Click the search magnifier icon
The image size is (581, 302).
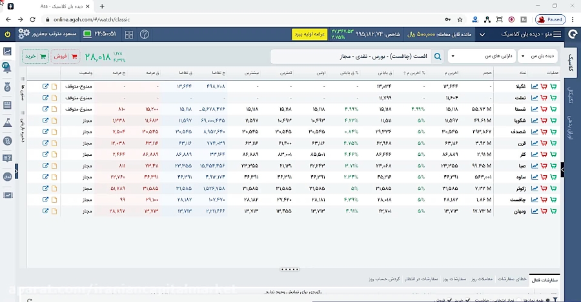438,57
